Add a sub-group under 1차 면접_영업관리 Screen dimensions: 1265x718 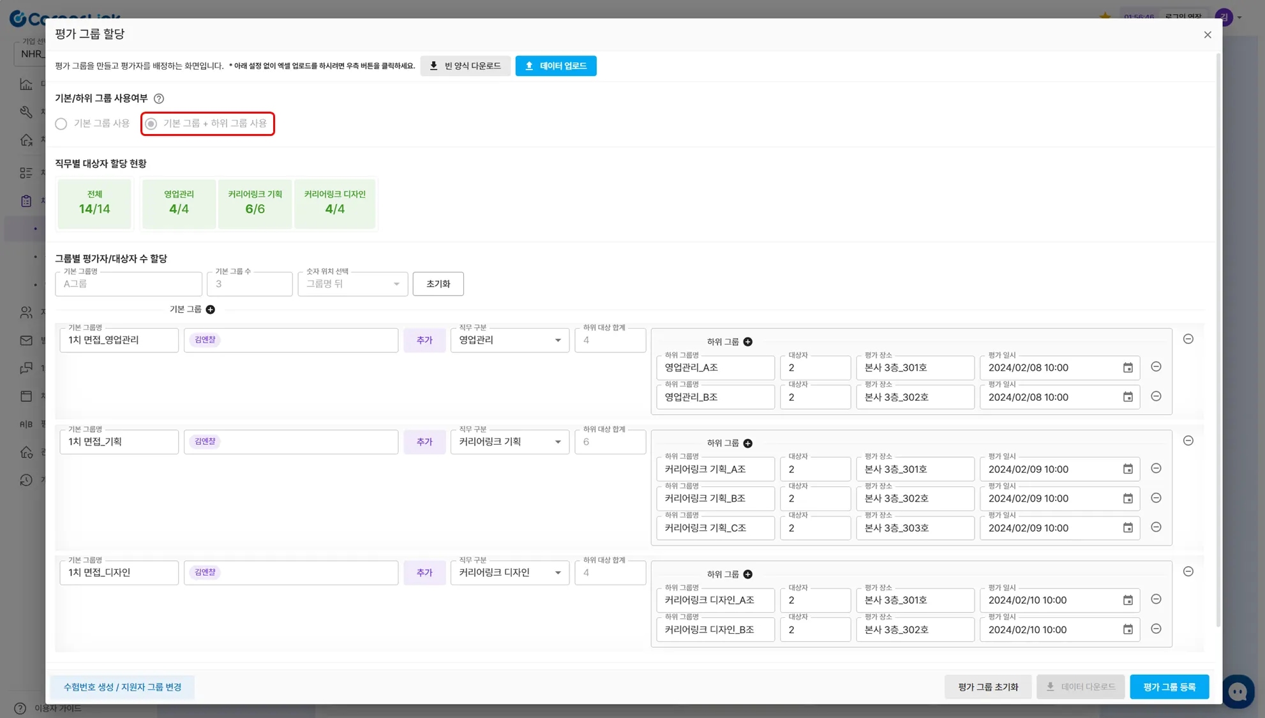[747, 342]
